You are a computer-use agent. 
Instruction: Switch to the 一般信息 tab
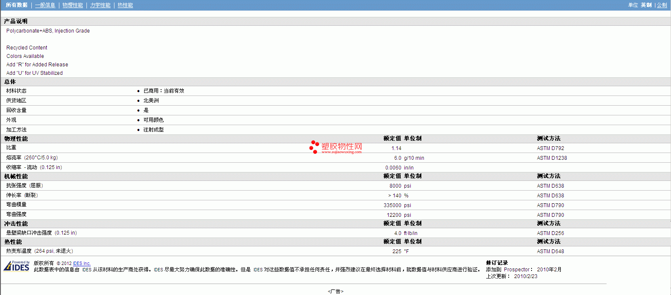pyautogui.click(x=45, y=5)
